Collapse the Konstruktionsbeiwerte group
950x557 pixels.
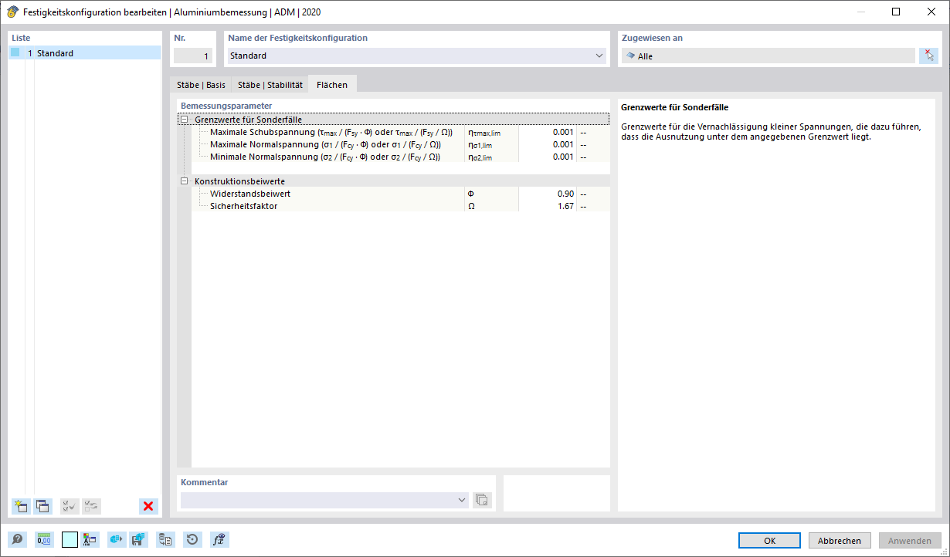pyautogui.click(x=184, y=181)
